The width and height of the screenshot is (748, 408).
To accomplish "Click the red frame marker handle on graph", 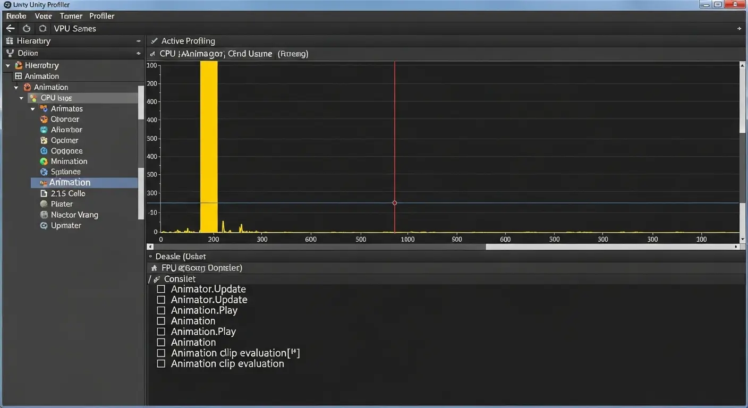I will pyautogui.click(x=394, y=203).
